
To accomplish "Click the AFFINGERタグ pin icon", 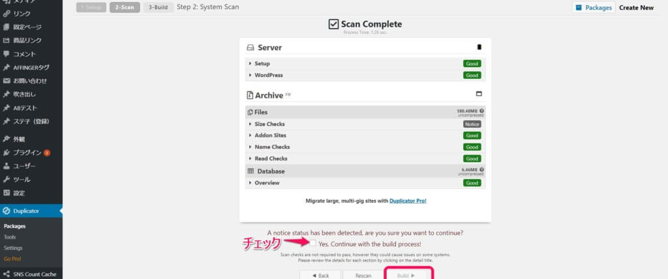I will click(7, 68).
